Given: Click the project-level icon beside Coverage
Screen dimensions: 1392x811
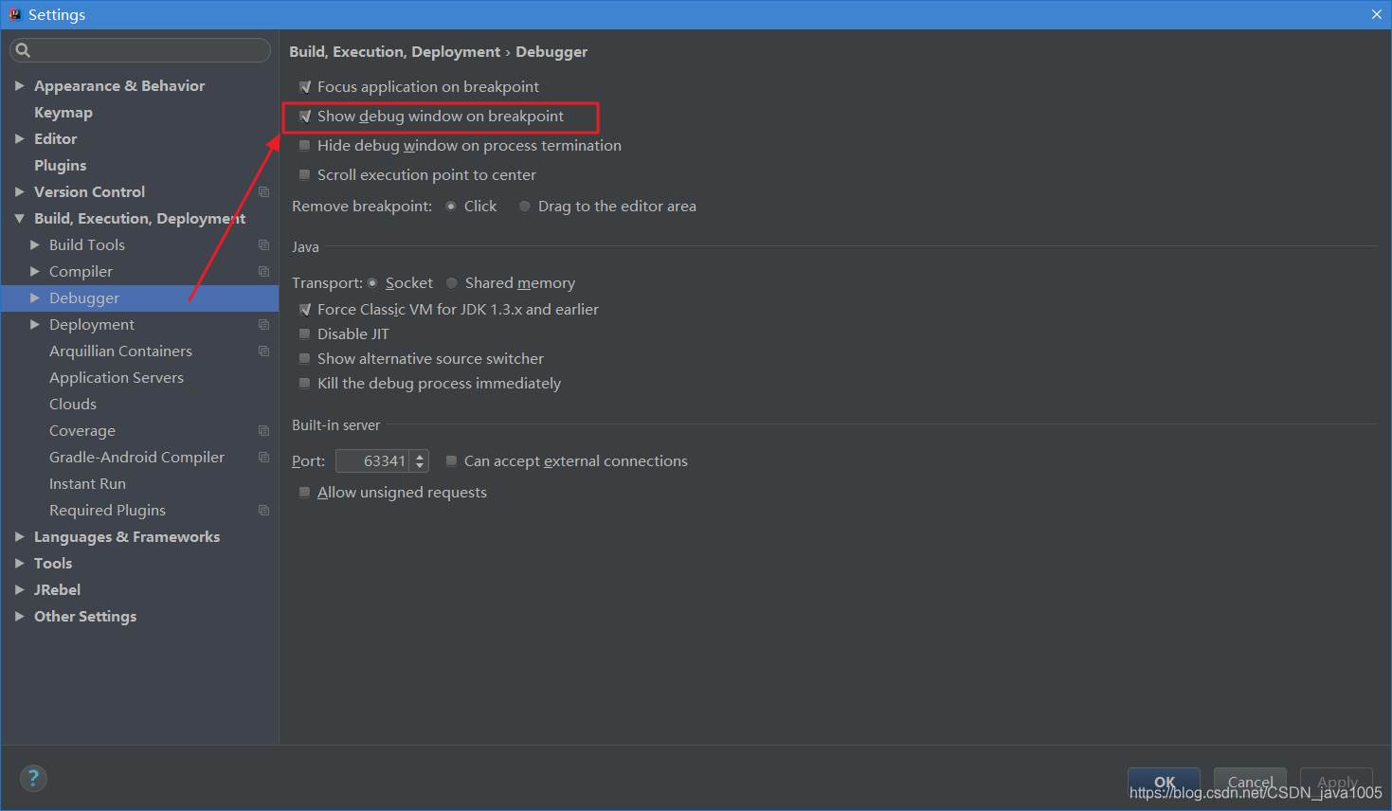Looking at the screenshot, I should click(263, 431).
